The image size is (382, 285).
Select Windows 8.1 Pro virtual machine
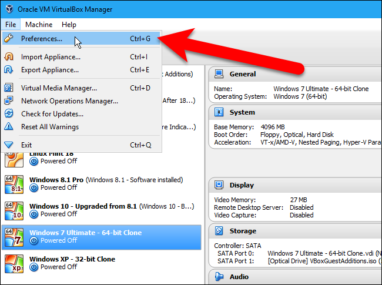pos(101,185)
